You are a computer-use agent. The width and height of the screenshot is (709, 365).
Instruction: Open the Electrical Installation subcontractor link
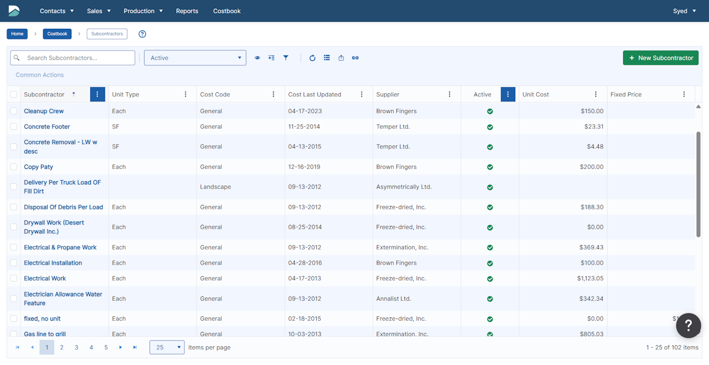[x=53, y=263]
